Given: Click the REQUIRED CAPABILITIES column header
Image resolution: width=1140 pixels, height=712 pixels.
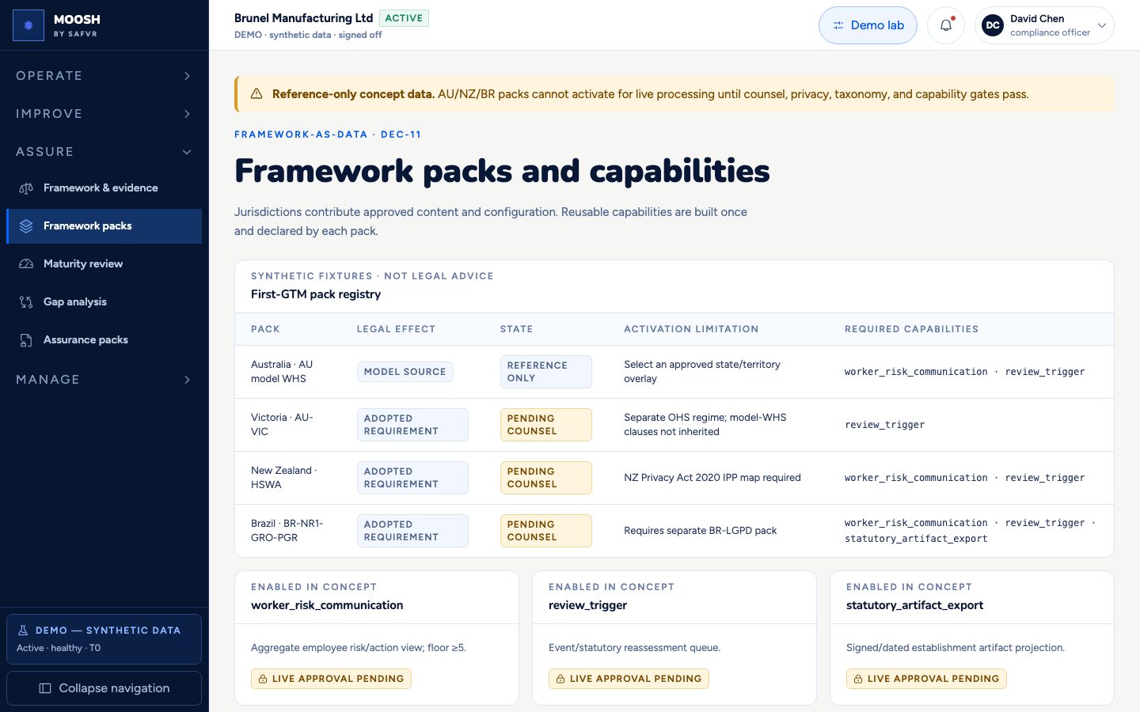Looking at the screenshot, I should click(x=911, y=329).
